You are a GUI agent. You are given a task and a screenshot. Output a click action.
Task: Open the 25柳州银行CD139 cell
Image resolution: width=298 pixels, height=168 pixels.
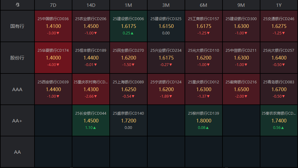pyautogui.click(x=204, y=121)
